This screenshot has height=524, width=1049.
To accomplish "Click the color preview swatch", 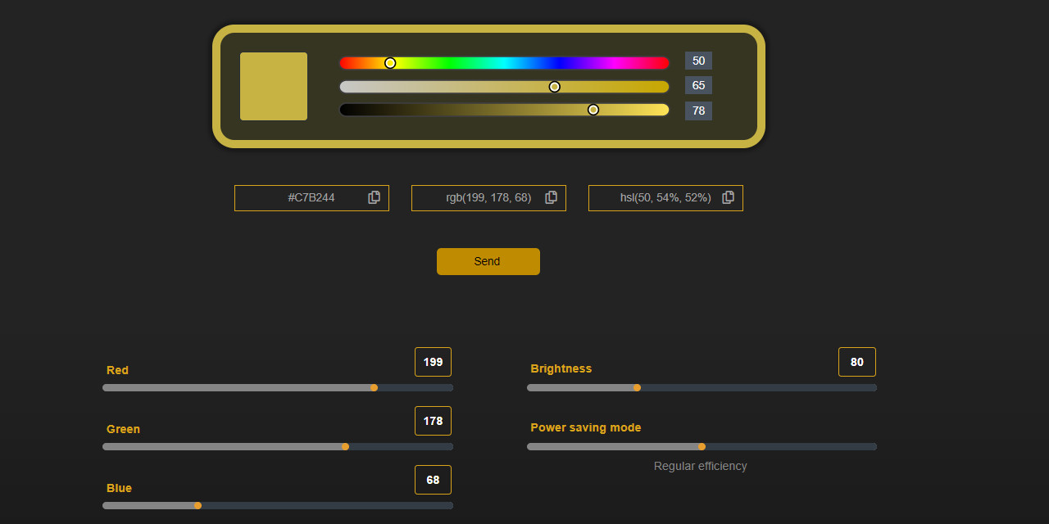I will (273, 86).
